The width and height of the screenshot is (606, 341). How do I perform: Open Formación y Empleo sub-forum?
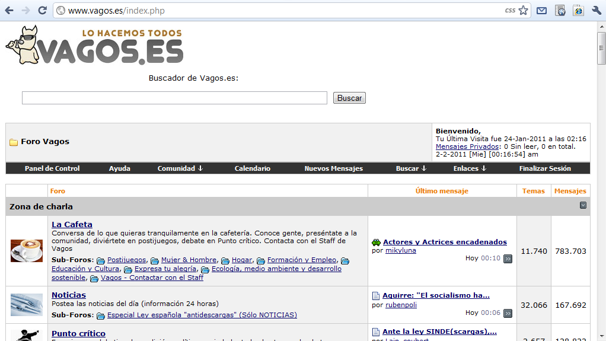point(302,260)
